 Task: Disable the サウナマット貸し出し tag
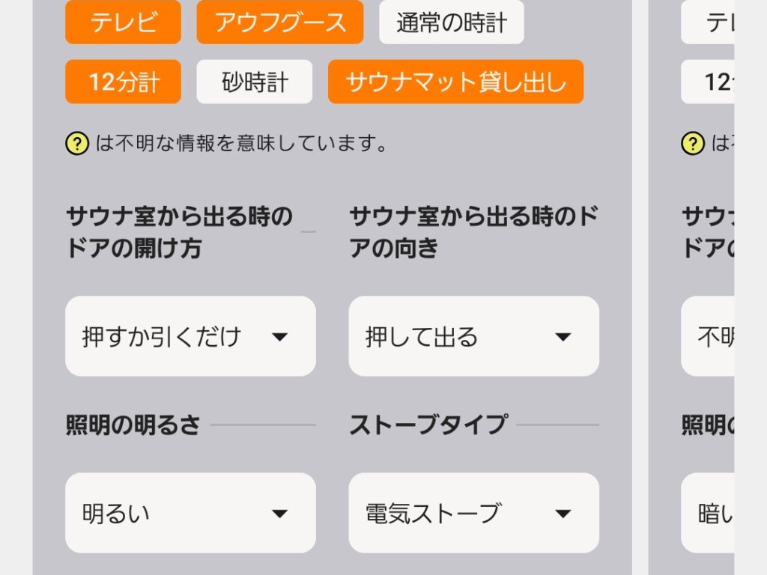[x=456, y=82]
